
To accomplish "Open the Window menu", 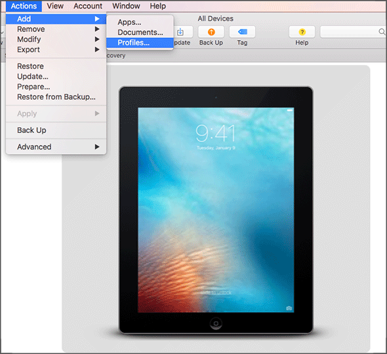I will pos(126,6).
